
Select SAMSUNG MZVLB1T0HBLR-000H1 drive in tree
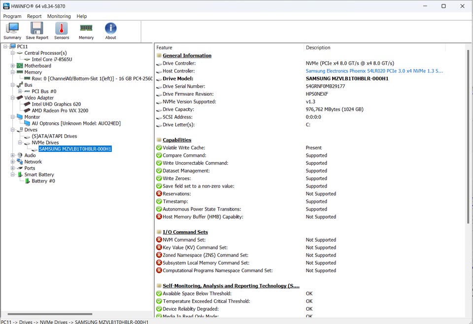coord(75,148)
